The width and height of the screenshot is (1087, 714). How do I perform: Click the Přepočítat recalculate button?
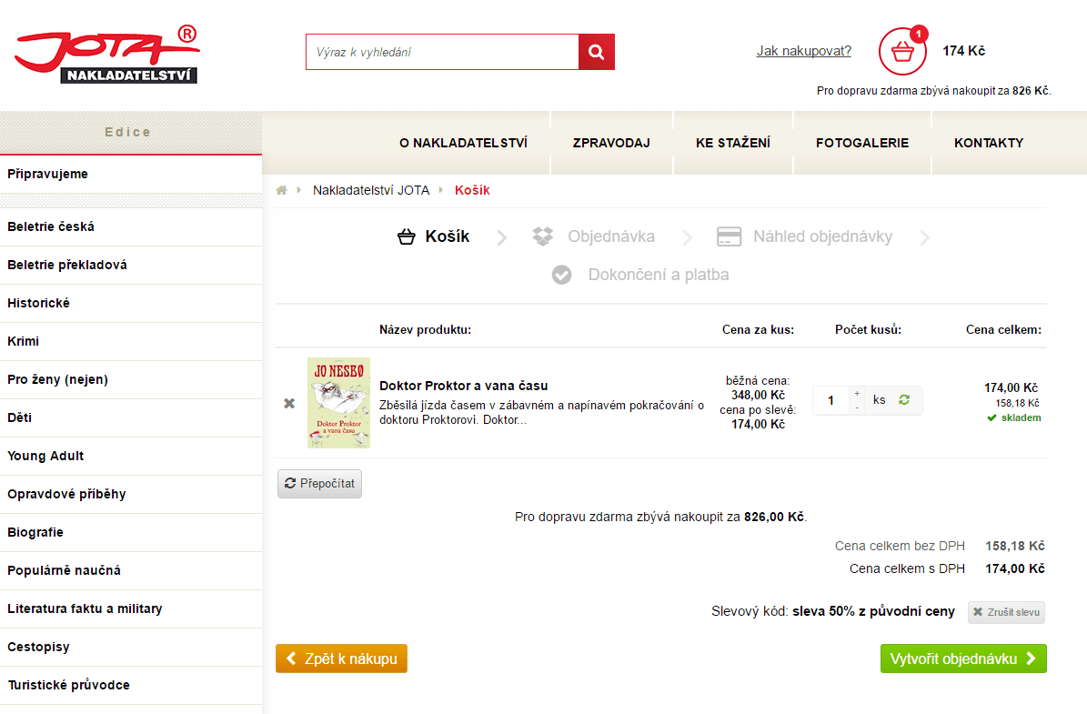319,483
